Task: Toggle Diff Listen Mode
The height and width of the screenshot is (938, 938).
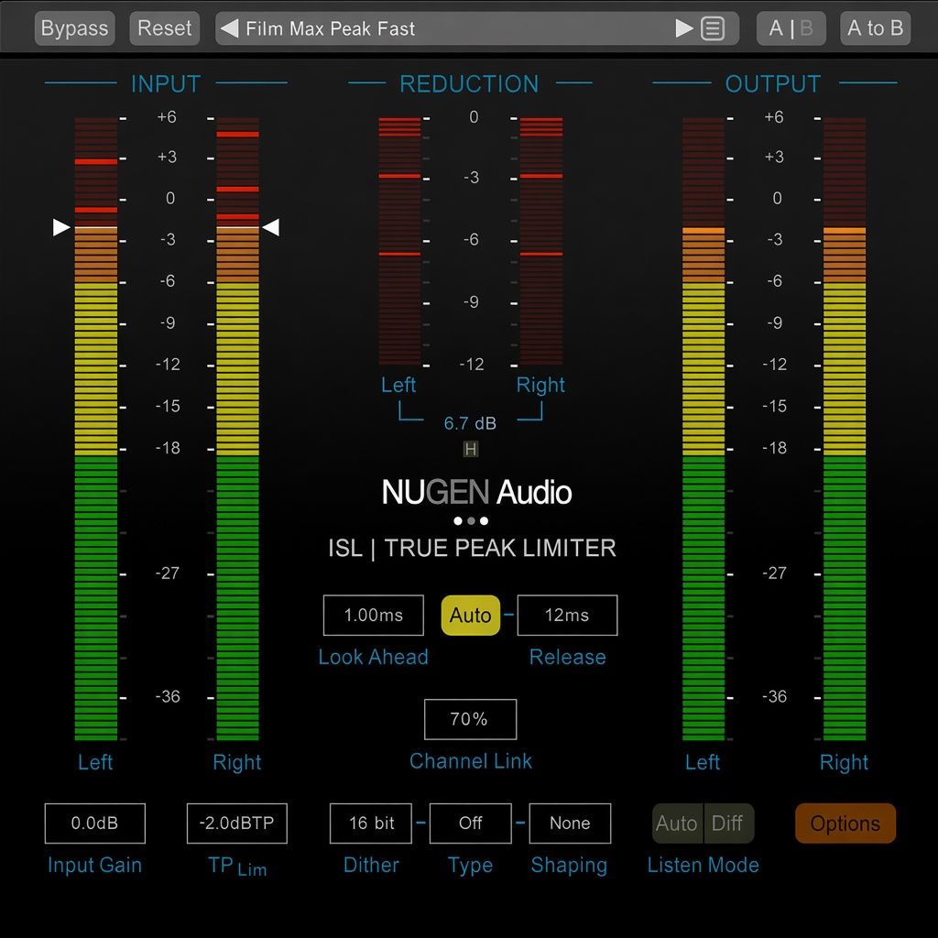Action: pos(728,823)
